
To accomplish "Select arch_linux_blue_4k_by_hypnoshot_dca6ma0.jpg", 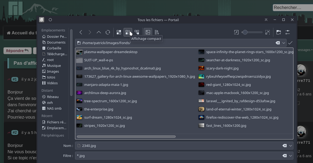I will pos(119,68).
